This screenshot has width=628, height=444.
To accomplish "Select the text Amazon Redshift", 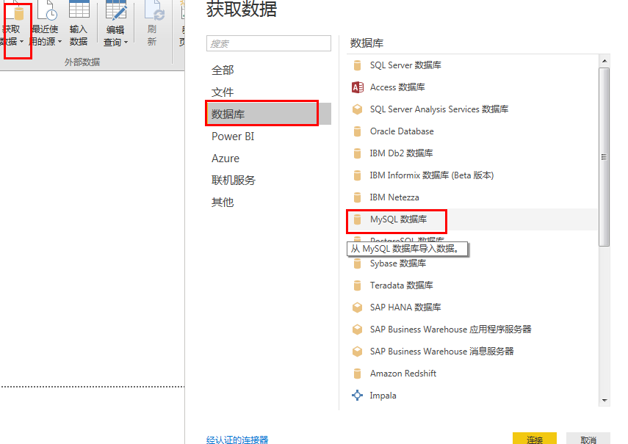I will pyautogui.click(x=403, y=374).
